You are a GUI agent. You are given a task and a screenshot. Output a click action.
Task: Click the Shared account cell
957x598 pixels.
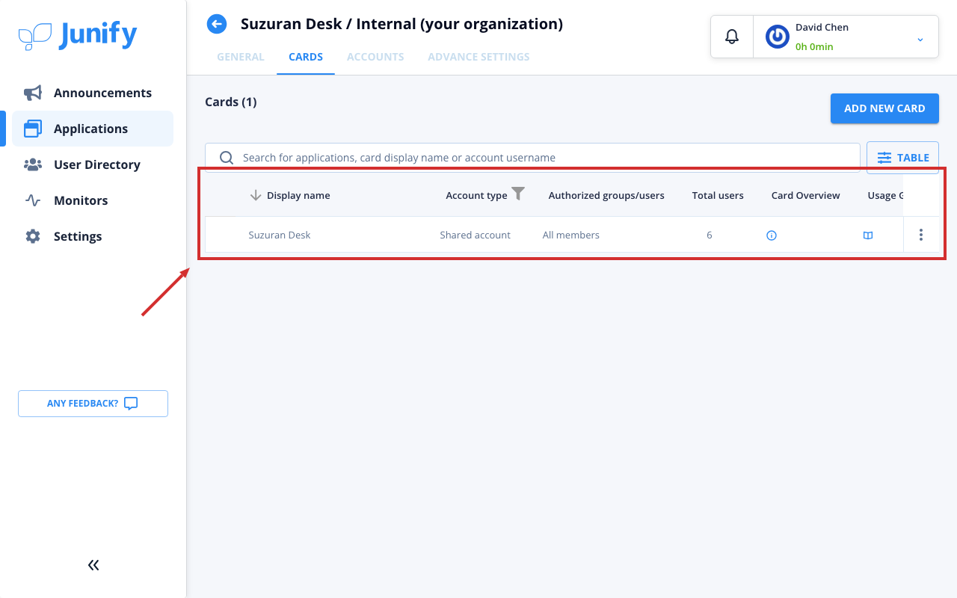[x=476, y=235]
